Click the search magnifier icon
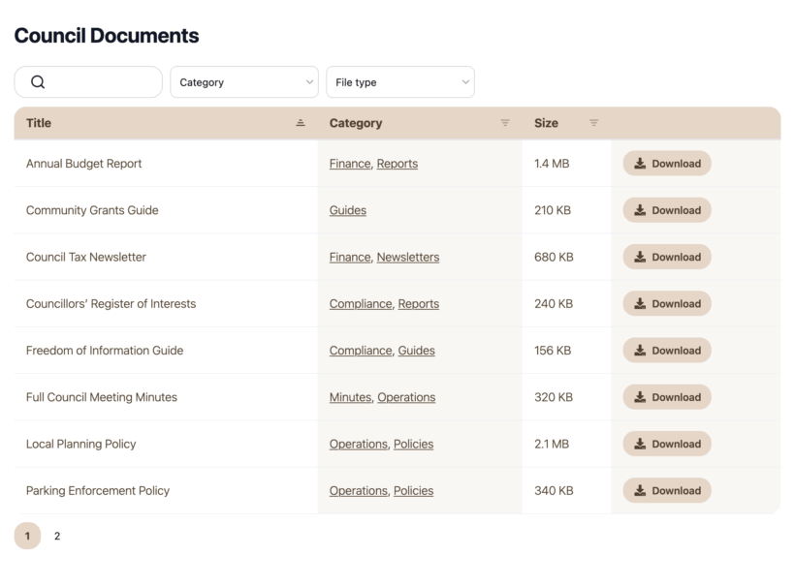Viewport: 795px width, 586px height. (38, 82)
